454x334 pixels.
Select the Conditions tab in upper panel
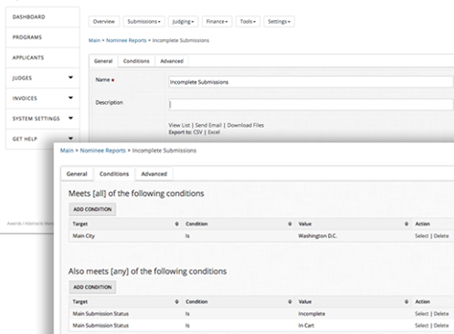click(136, 61)
